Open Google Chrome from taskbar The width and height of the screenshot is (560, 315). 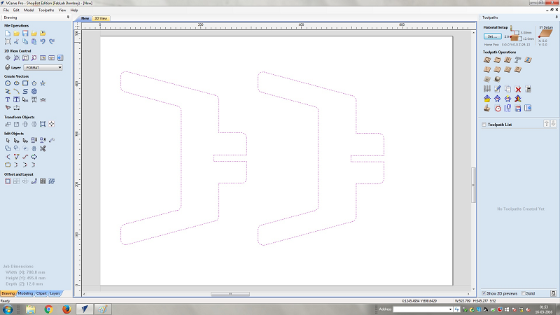(x=48, y=309)
